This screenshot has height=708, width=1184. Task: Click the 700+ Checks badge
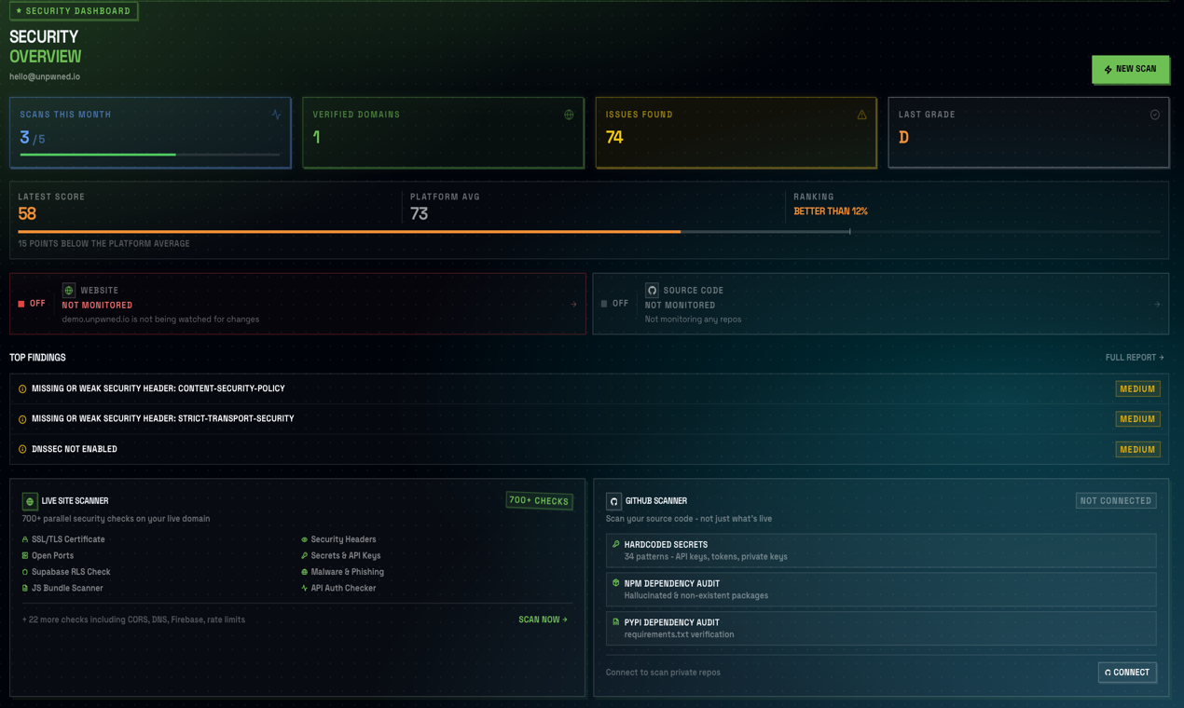point(539,501)
